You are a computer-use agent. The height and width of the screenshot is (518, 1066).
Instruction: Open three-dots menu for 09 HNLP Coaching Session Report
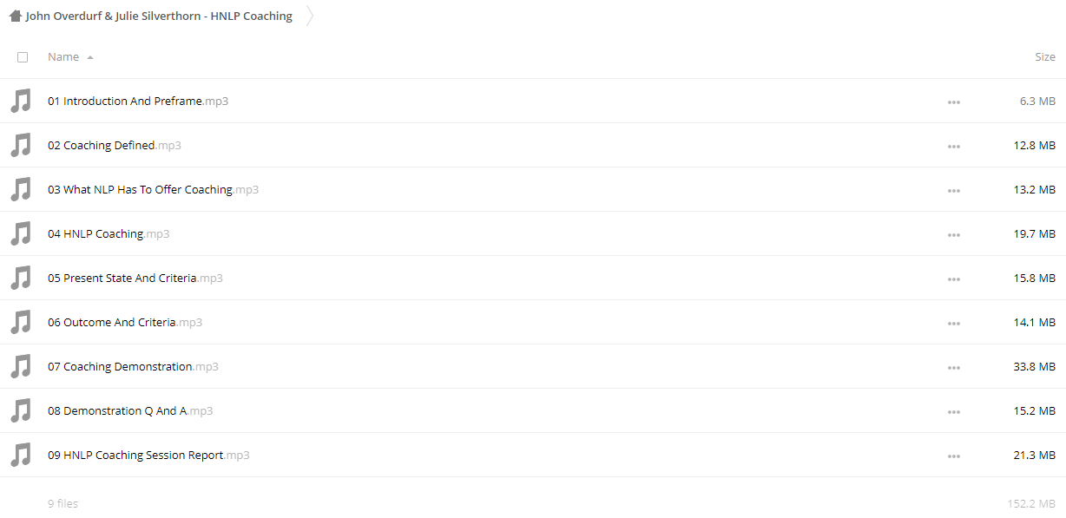(954, 456)
